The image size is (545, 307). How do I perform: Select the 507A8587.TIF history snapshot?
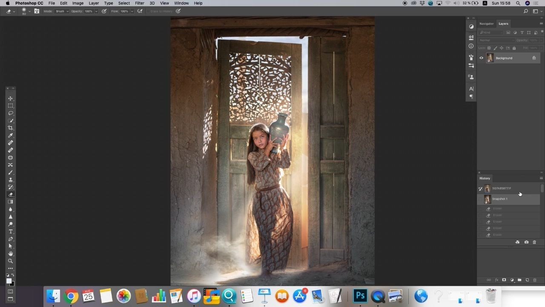tap(509, 188)
